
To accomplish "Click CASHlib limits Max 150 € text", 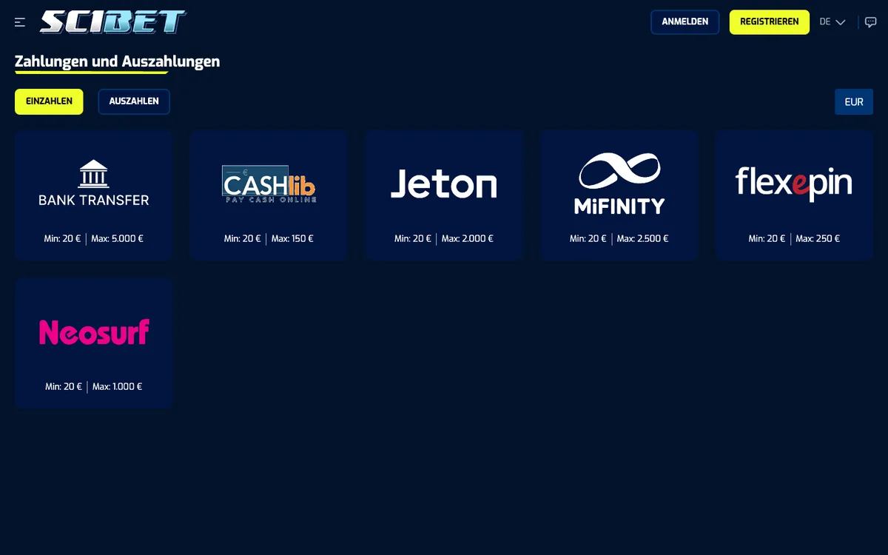I will (292, 239).
